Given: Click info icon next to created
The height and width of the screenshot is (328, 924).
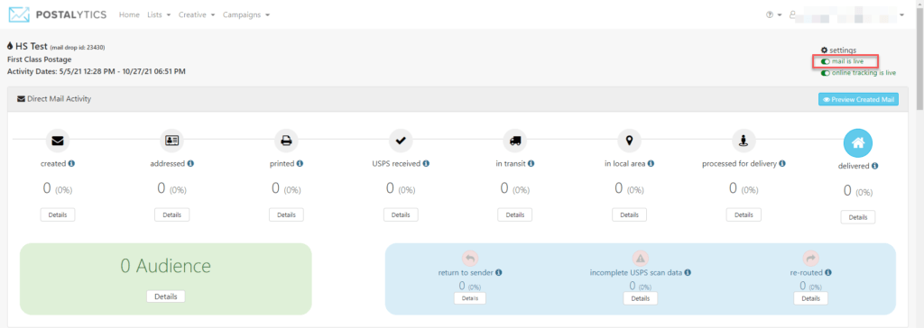Looking at the screenshot, I should (71, 164).
